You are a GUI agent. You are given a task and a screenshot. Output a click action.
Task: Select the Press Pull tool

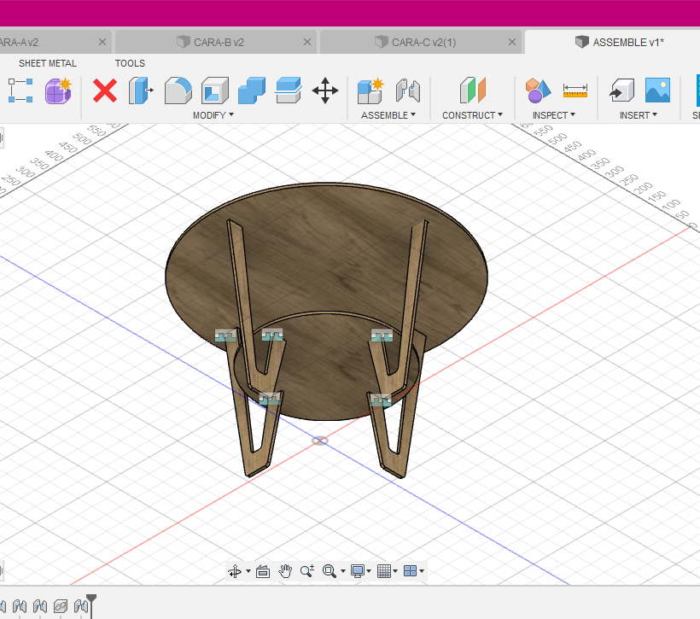point(141,91)
